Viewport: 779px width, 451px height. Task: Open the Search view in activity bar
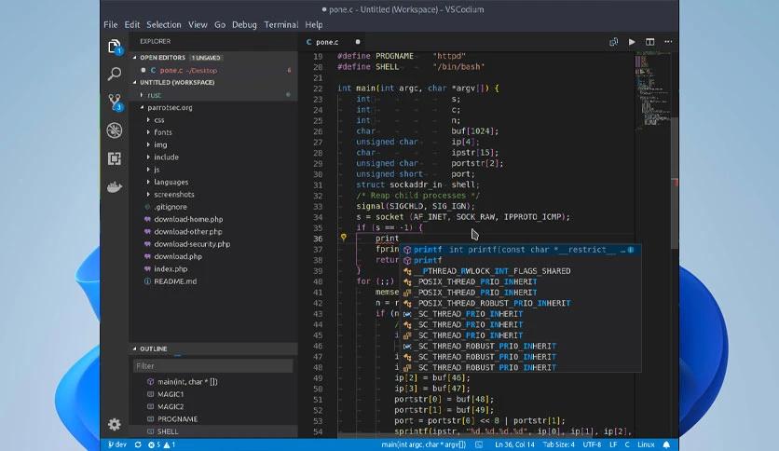(115, 74)
